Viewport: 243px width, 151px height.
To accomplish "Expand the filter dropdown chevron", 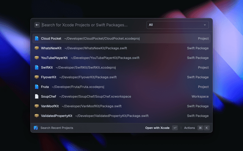I will (205, 25).
